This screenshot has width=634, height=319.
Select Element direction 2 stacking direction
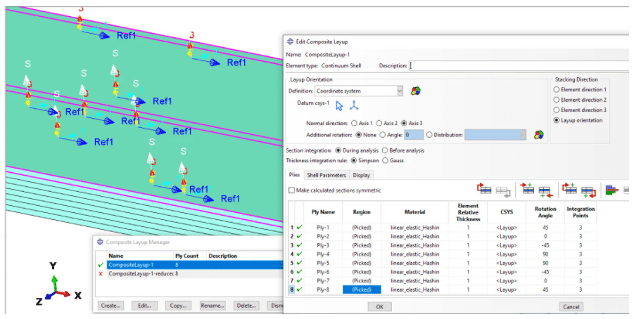[x=558, y=100]
